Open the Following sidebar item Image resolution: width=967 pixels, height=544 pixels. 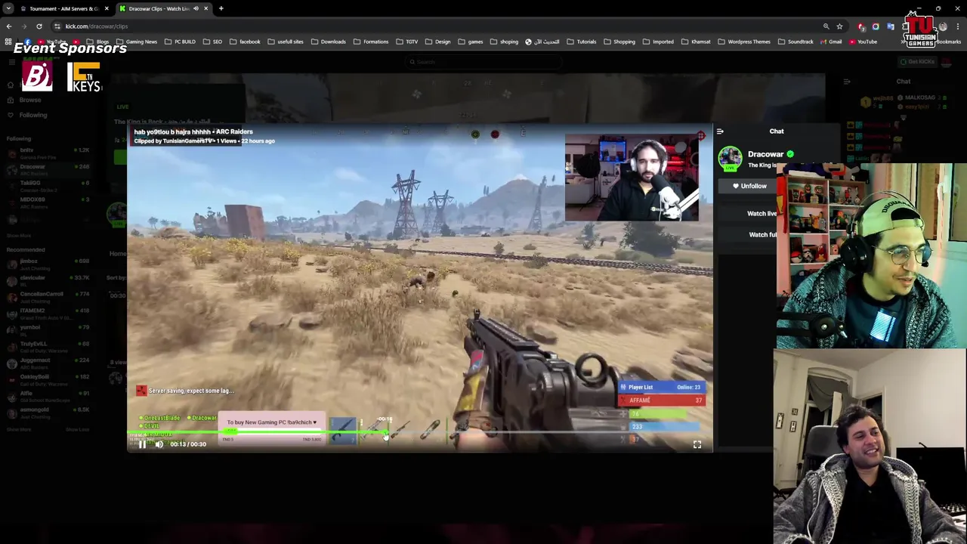(33, 115)
